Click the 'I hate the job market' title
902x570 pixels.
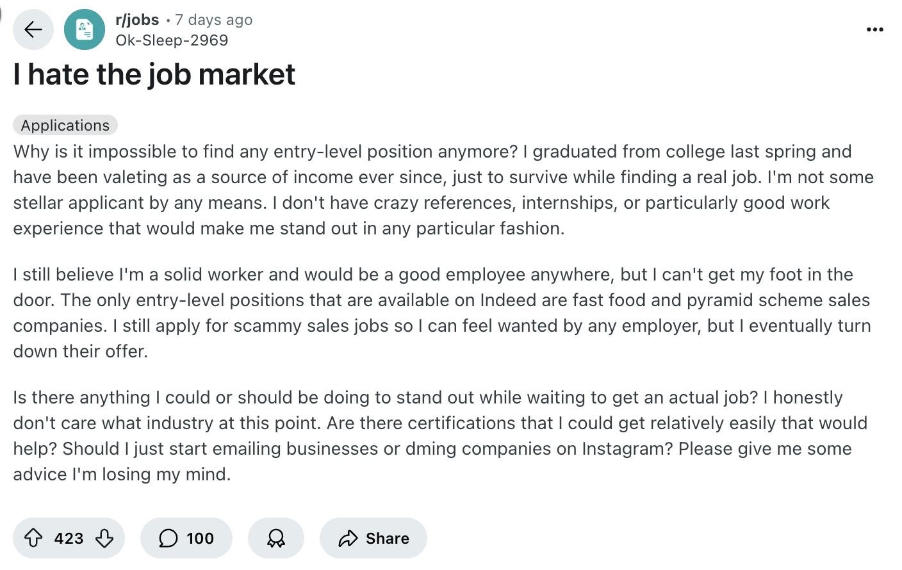pos(154,74)
